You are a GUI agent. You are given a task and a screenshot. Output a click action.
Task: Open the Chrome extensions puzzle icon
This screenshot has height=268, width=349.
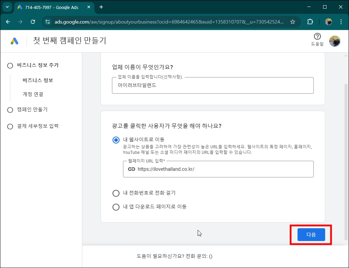(310, 21)
